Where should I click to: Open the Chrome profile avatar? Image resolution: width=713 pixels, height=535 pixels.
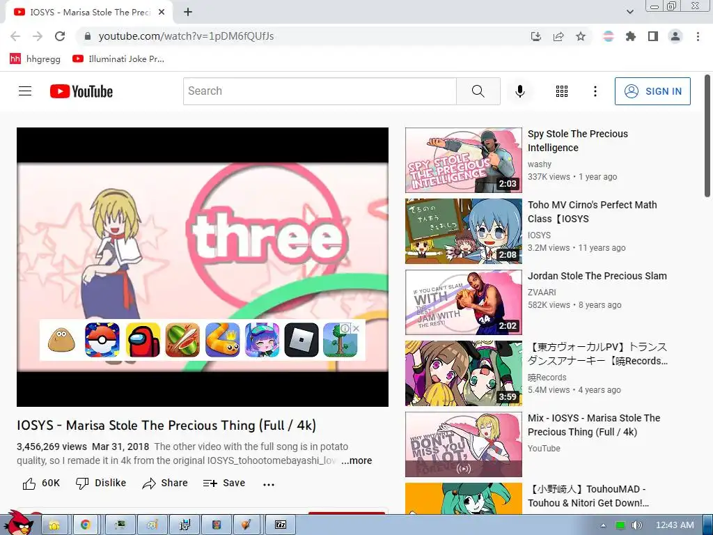(x=675, y=36)
